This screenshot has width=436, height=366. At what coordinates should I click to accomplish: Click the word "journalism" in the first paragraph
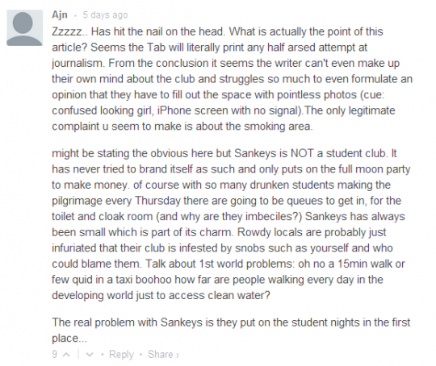coord(78,64)
